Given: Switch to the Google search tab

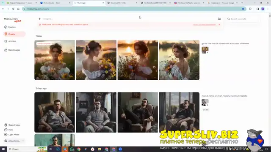Looking at the screenshot, I should click(223, 3).
